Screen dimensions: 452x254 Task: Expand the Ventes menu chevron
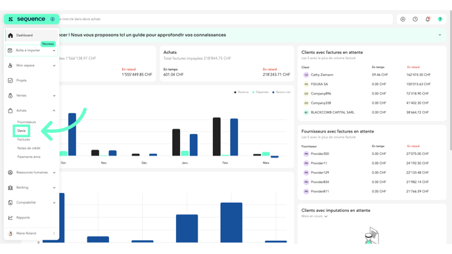click(x=54, y=96)
